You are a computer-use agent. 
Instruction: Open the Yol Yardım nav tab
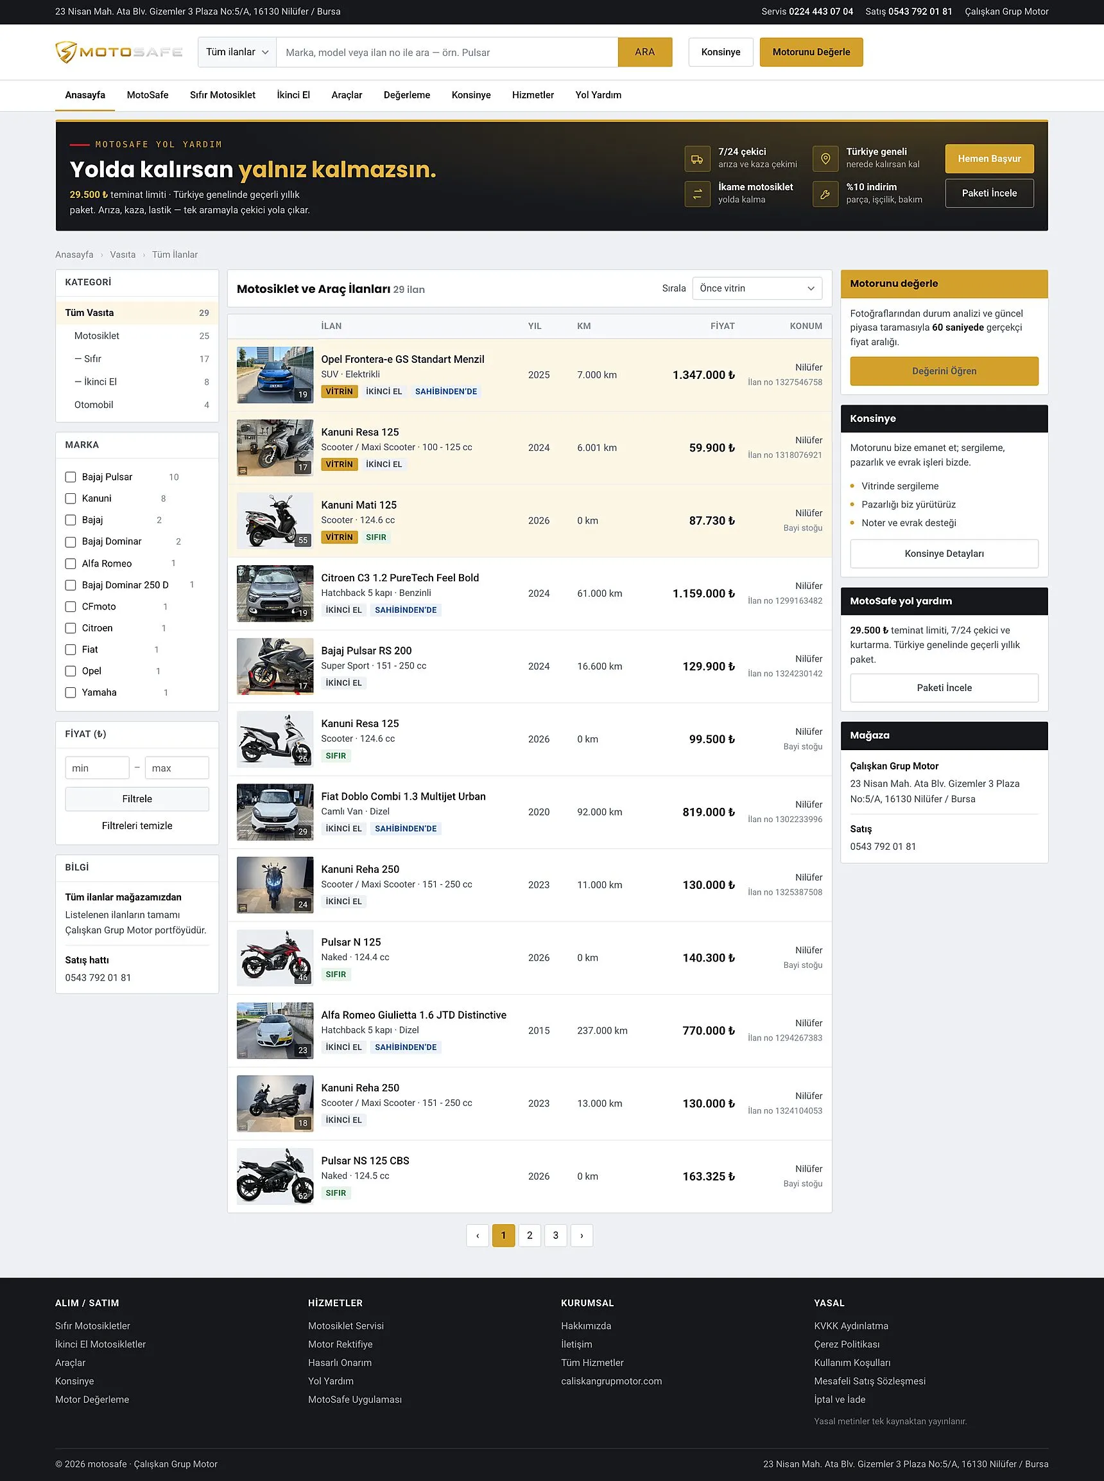pos(598,95)
